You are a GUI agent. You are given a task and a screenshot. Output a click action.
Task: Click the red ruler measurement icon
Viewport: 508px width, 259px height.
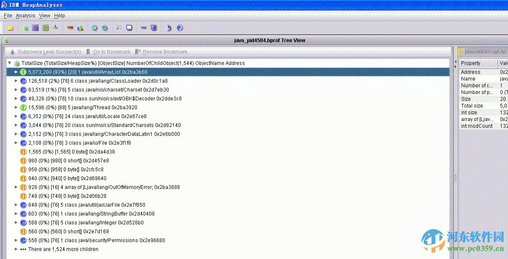tap(70, 27)
